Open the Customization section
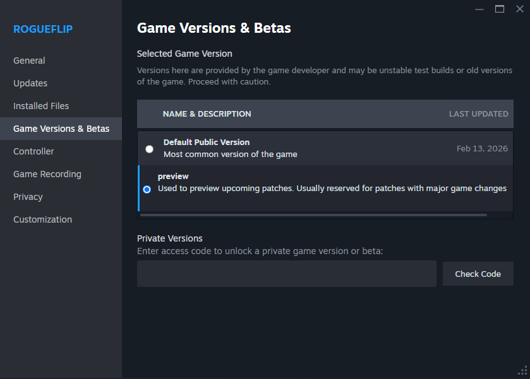 click(42, 219)
